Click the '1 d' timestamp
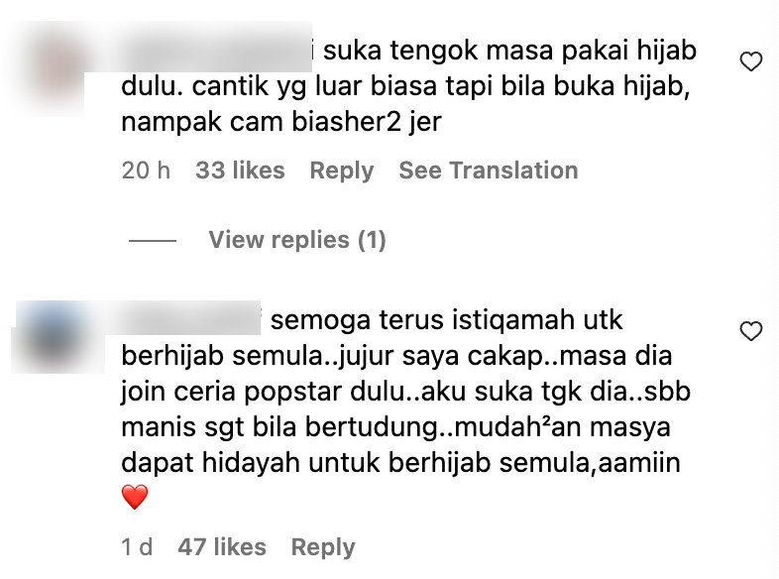 [137, 547]
